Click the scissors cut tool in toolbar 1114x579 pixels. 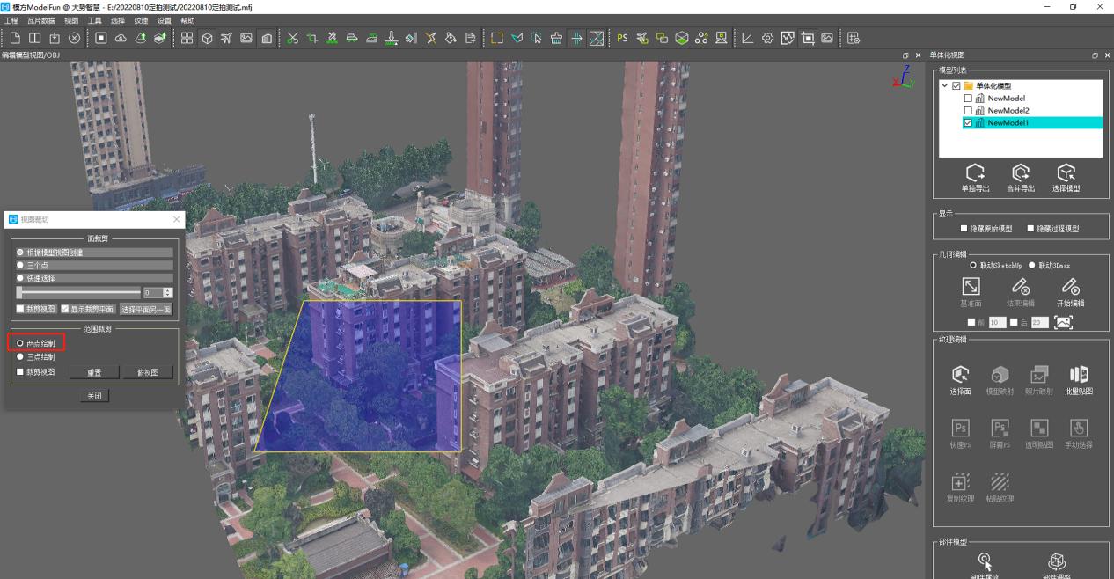point(292,38)
